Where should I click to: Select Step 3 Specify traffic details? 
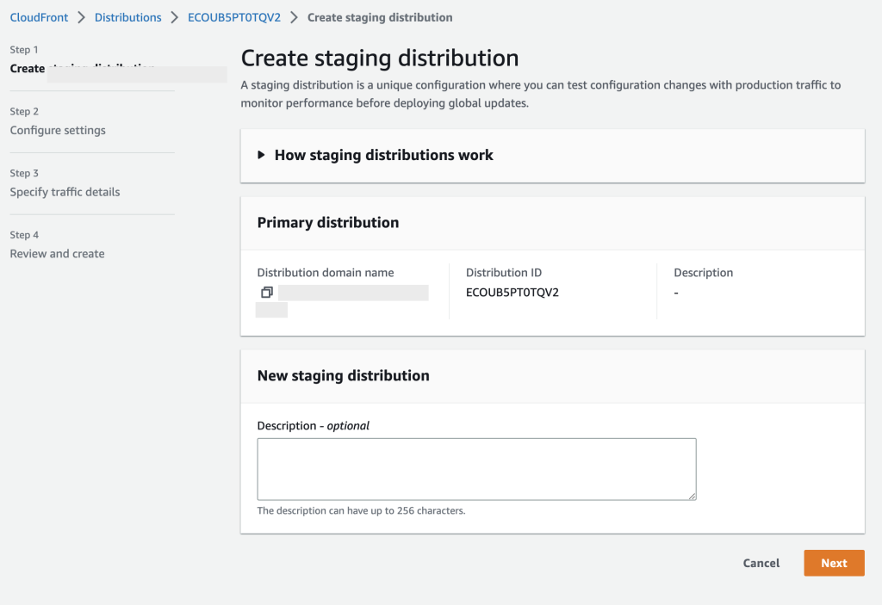pos(63,192)
